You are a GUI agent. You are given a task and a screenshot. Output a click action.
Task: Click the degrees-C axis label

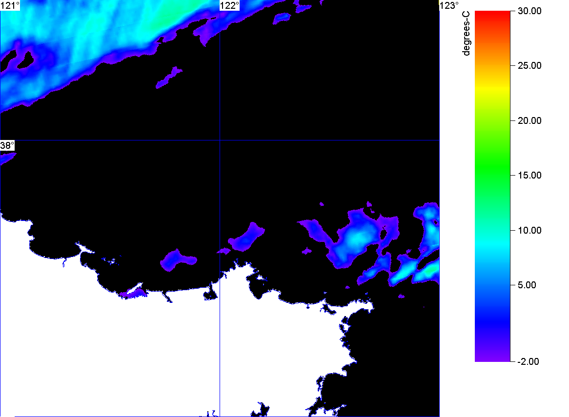pyautogui.click(x=466, y=33)
